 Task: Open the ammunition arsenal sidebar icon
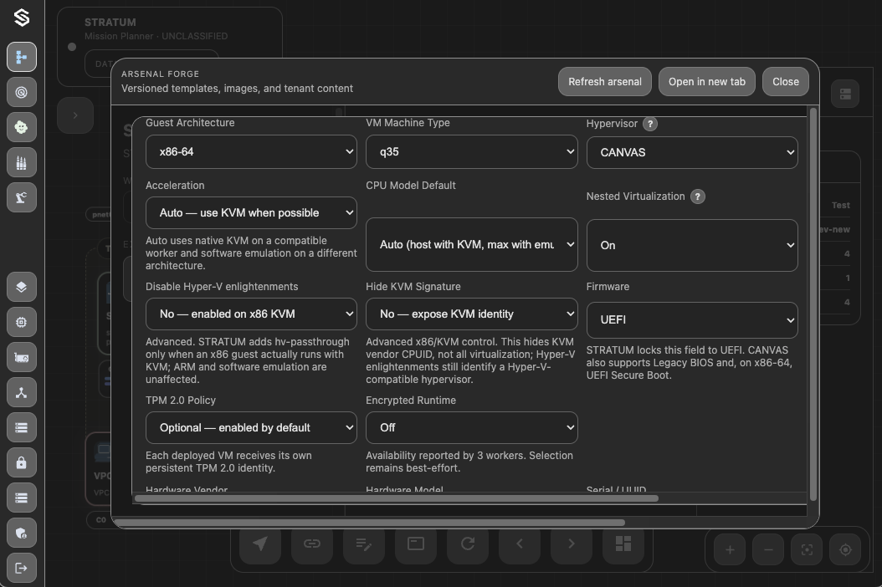22,162
